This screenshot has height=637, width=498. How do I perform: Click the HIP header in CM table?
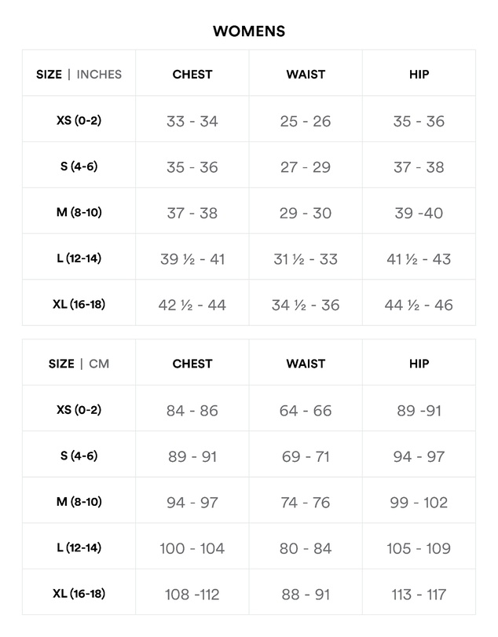pos(419,364)
